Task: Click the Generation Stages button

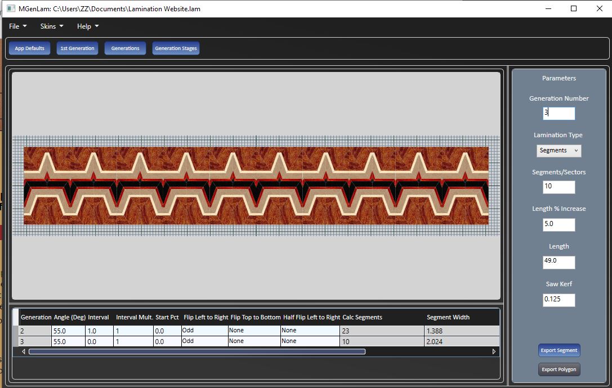Action: [x=176, y=48]
